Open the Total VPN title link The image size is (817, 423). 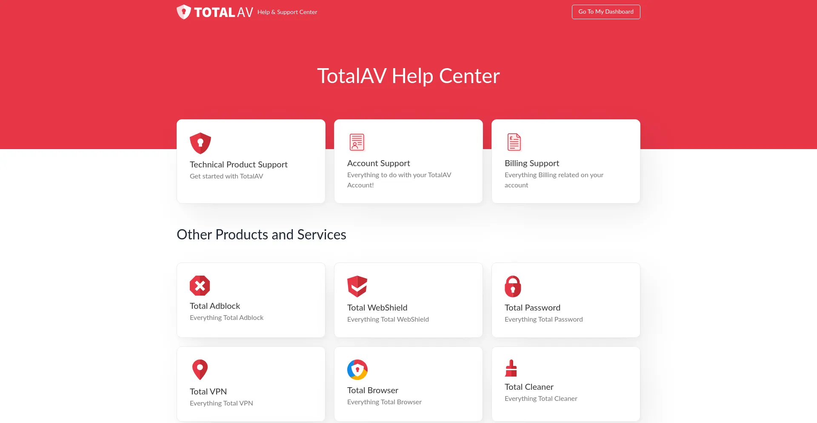pos(208,391)
